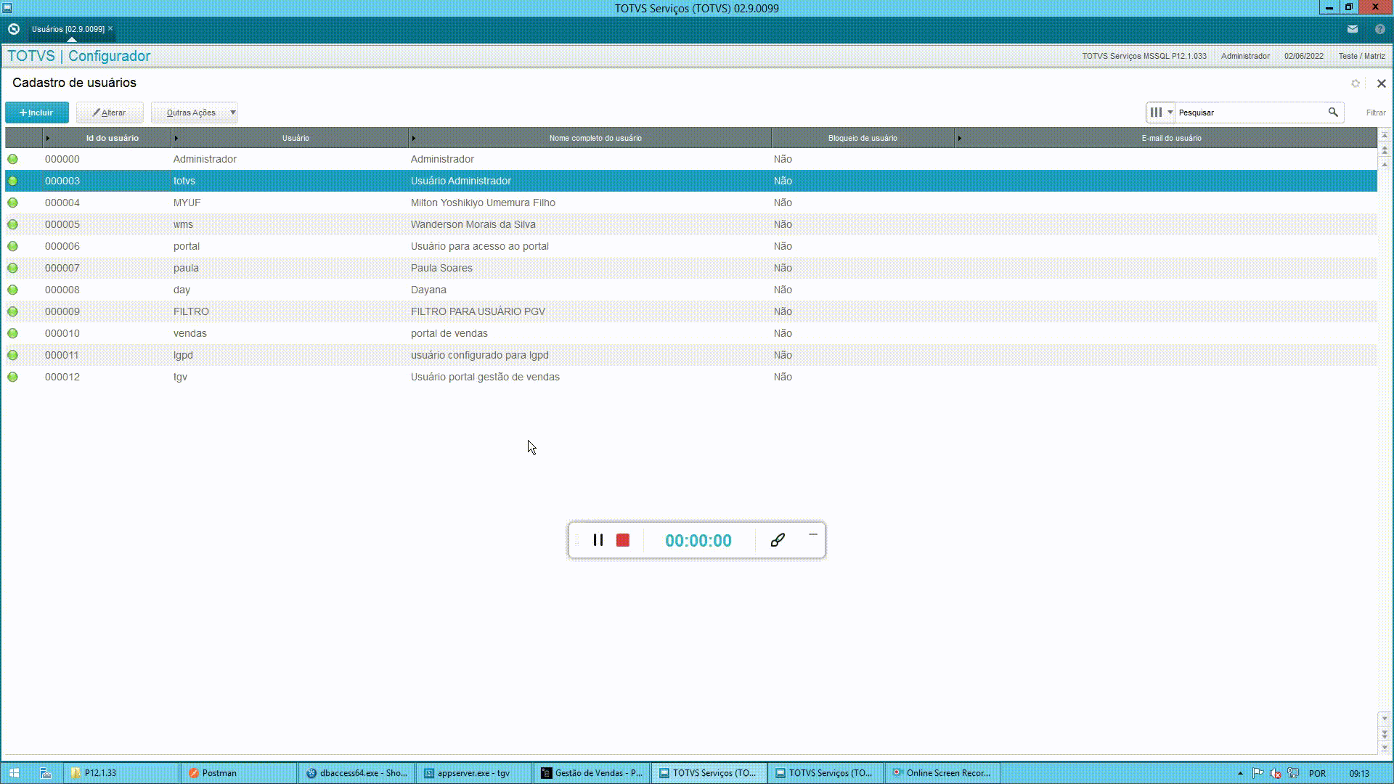Click green status circle for user 000000
This screenshot has height=784, width=1394.
(13, 159)
